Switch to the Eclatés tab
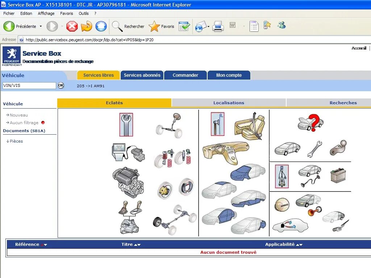This screenshot has width=371, height=278. pyautogui.click(x=114, y=103)
